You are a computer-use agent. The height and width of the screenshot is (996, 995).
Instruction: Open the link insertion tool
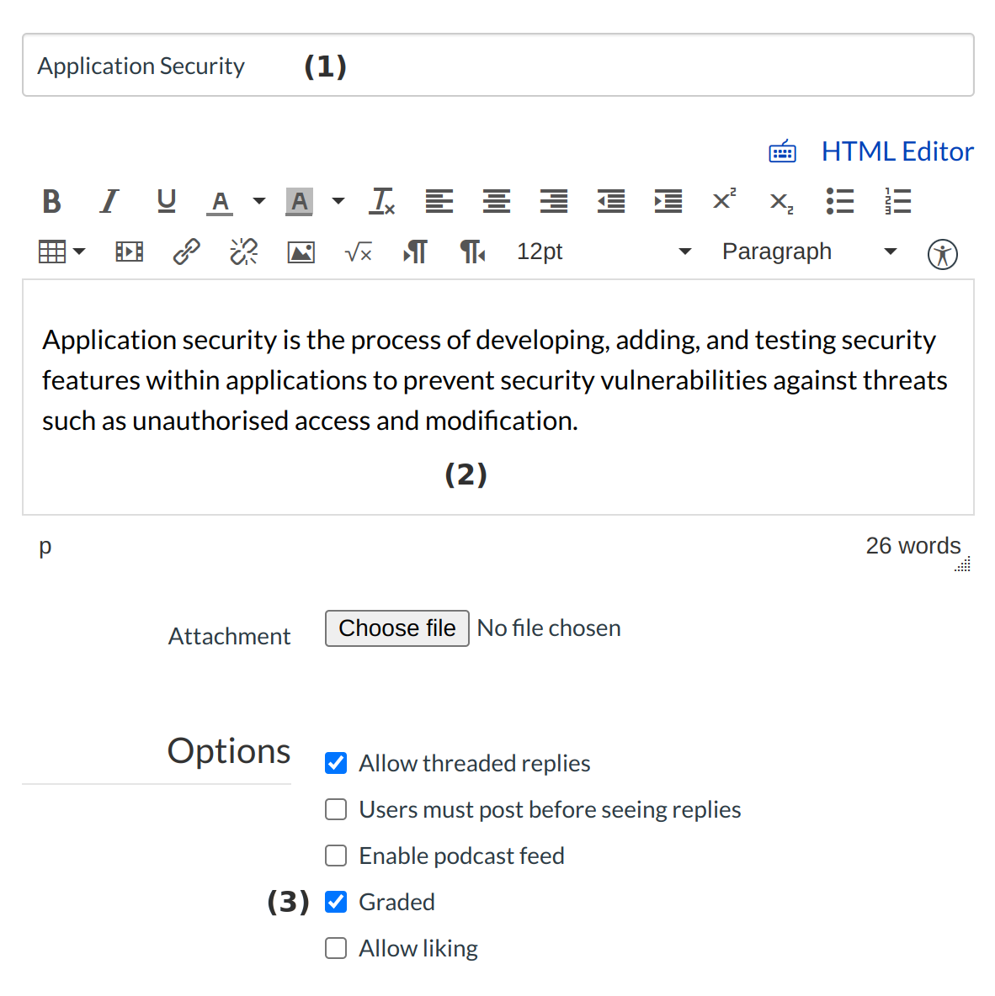(186, 252)
